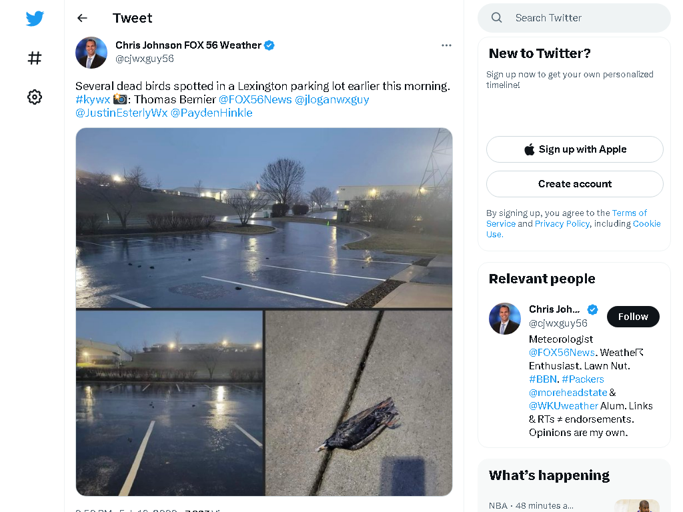The width and height of the screenshot is (683, 512).
Task: Go back using the arrow icon
Action: [82, 18]
